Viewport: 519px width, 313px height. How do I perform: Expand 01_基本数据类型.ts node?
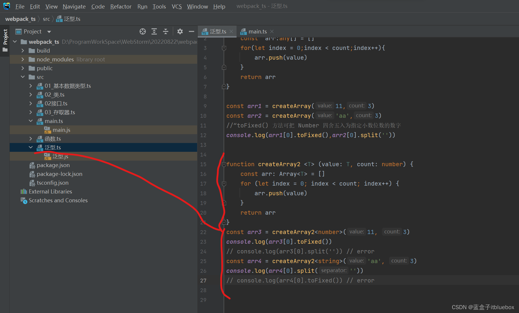tap(31, 86)
